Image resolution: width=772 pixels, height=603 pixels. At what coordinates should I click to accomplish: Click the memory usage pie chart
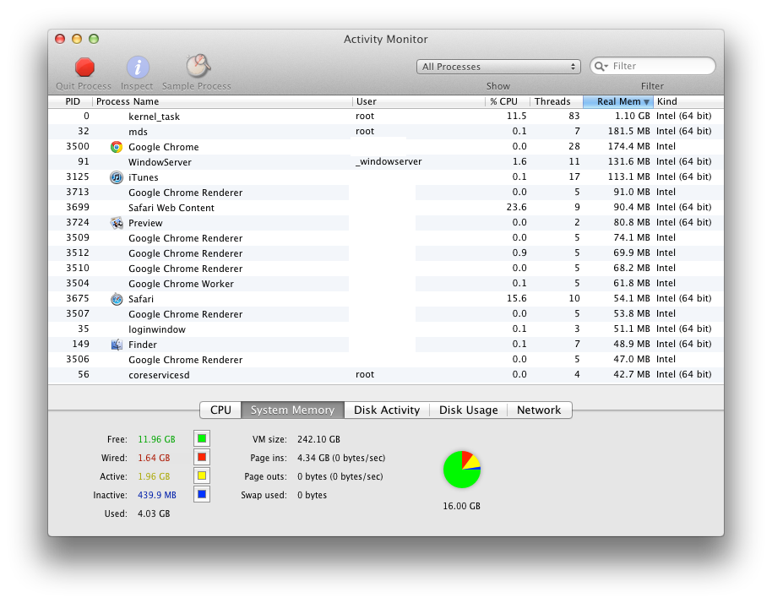tap(461, 470)
